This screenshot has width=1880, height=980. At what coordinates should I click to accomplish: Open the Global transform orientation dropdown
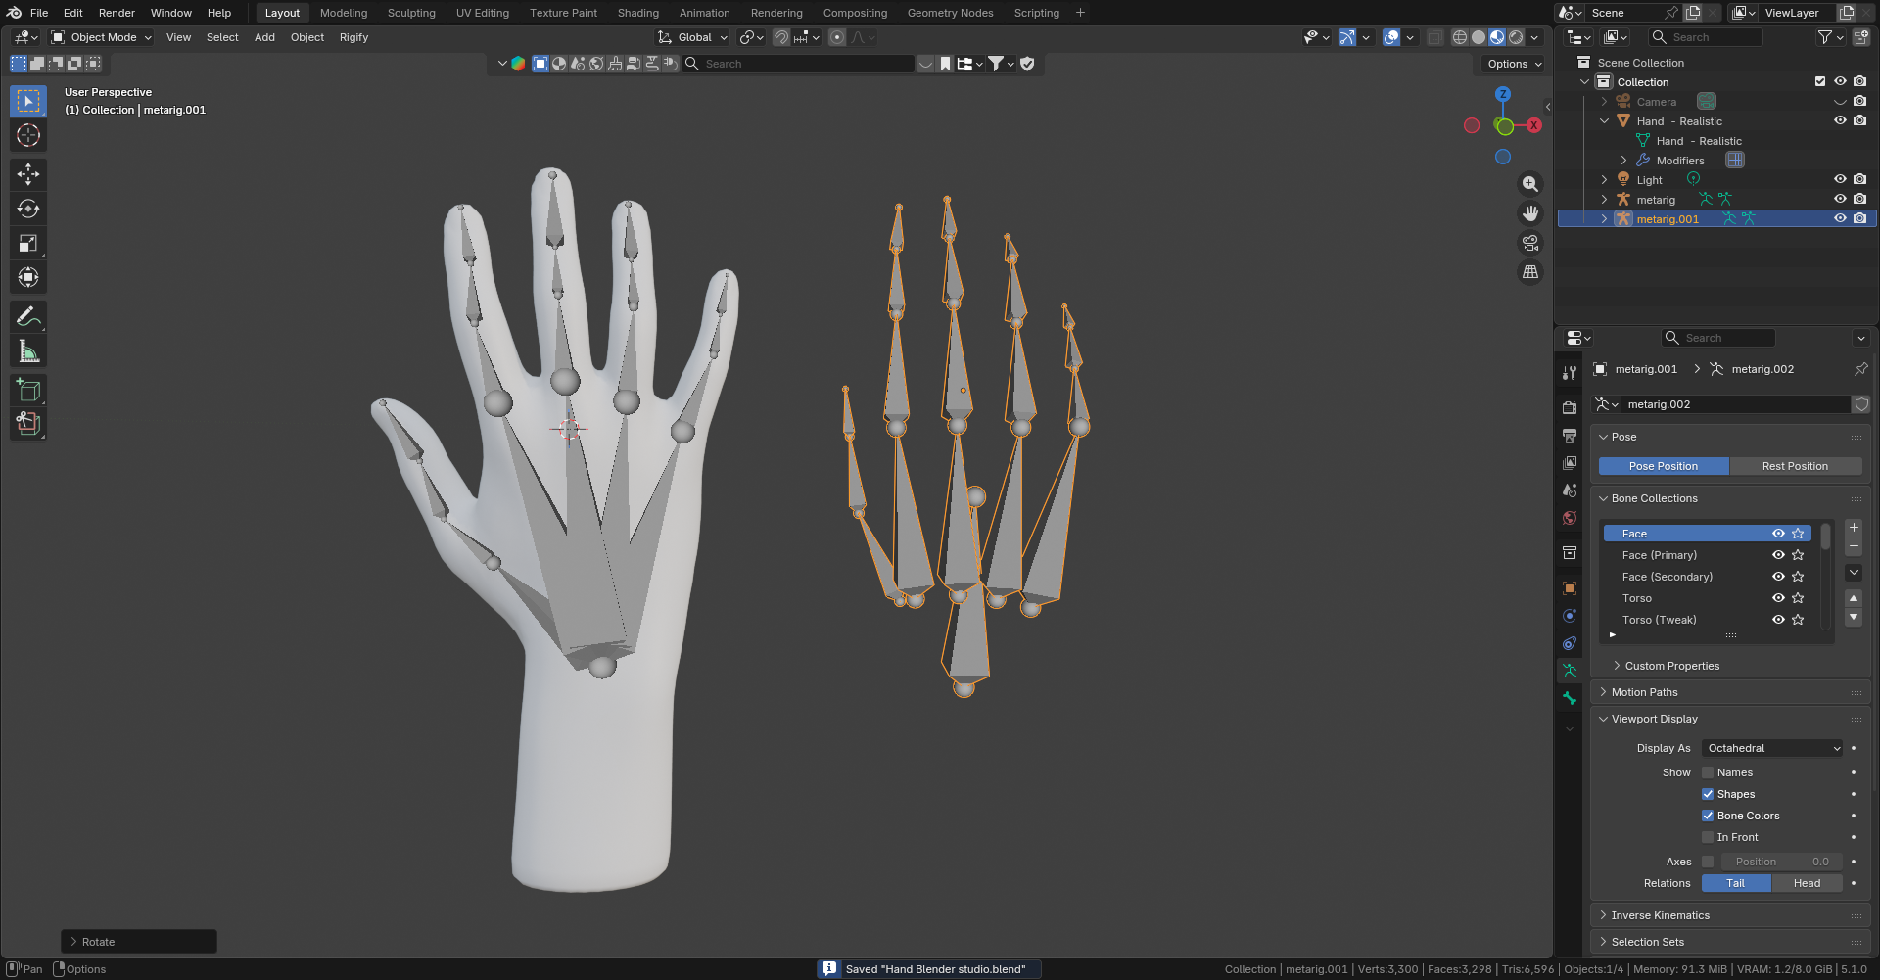[693, 37]
